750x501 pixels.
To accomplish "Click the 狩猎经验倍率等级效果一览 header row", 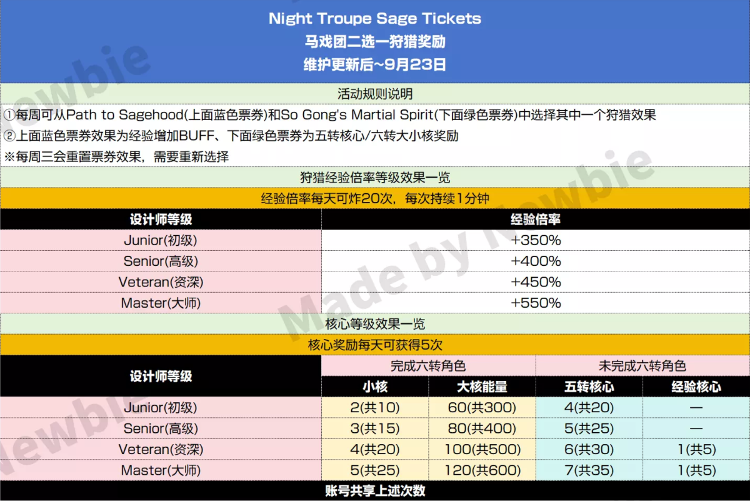I will coord(375,178).
